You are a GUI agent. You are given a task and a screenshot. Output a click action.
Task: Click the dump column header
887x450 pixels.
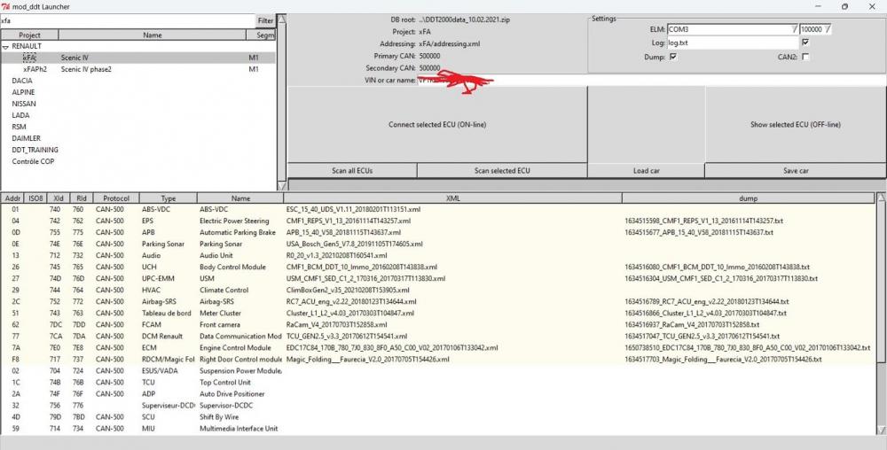pyautogui.click(x=748, y=198)
